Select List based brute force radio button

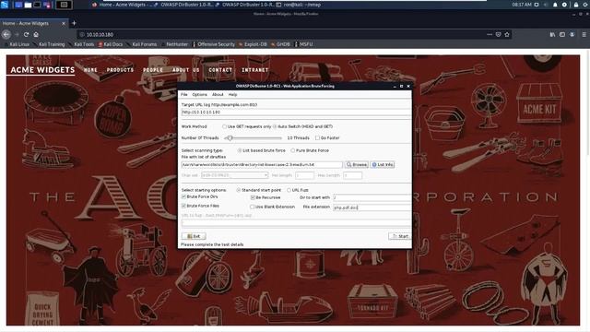(x=240, y=150)
